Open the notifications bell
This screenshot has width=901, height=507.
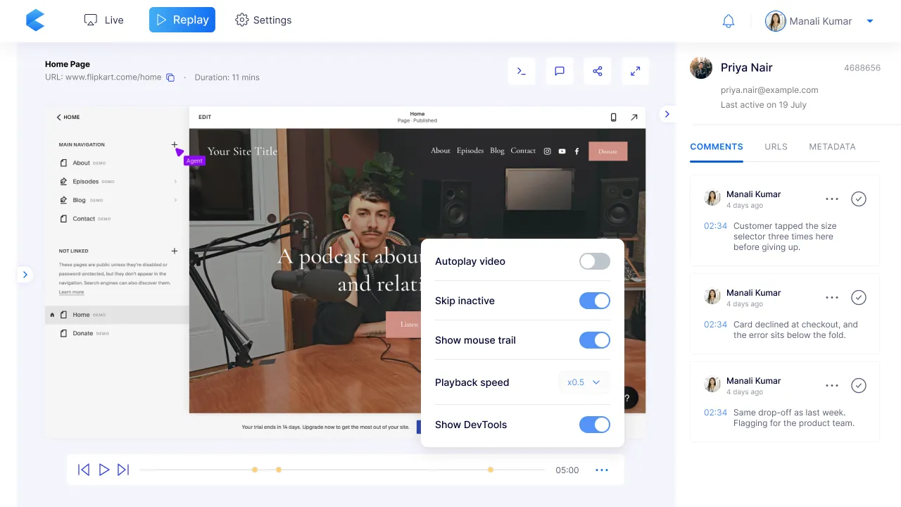click(729, 21)
